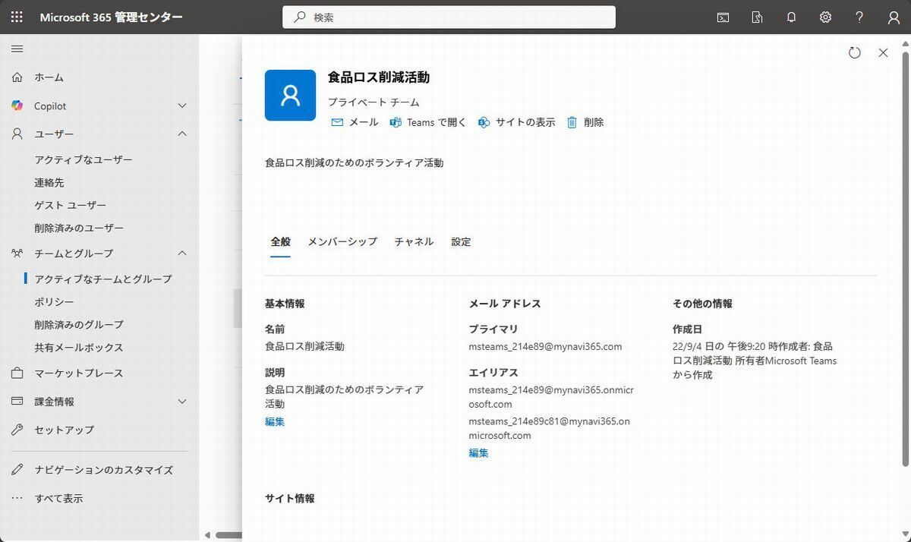Click the ホーム navigation label
Screen dimensions: 911x542
pos(49,77)
